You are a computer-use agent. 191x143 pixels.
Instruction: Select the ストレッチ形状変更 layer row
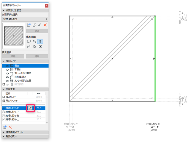pos(25,73)
